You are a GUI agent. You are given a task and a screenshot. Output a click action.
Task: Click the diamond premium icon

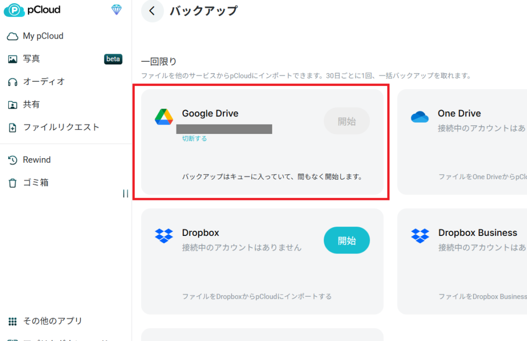point(117,10)
